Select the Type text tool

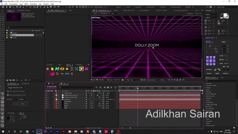pyautogui.click(x=41, y=7)
